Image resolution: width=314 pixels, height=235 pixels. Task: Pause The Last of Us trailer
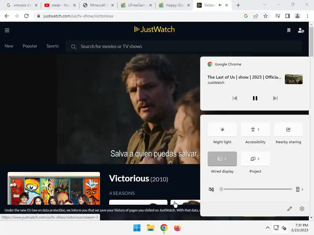tap(255, 98)
